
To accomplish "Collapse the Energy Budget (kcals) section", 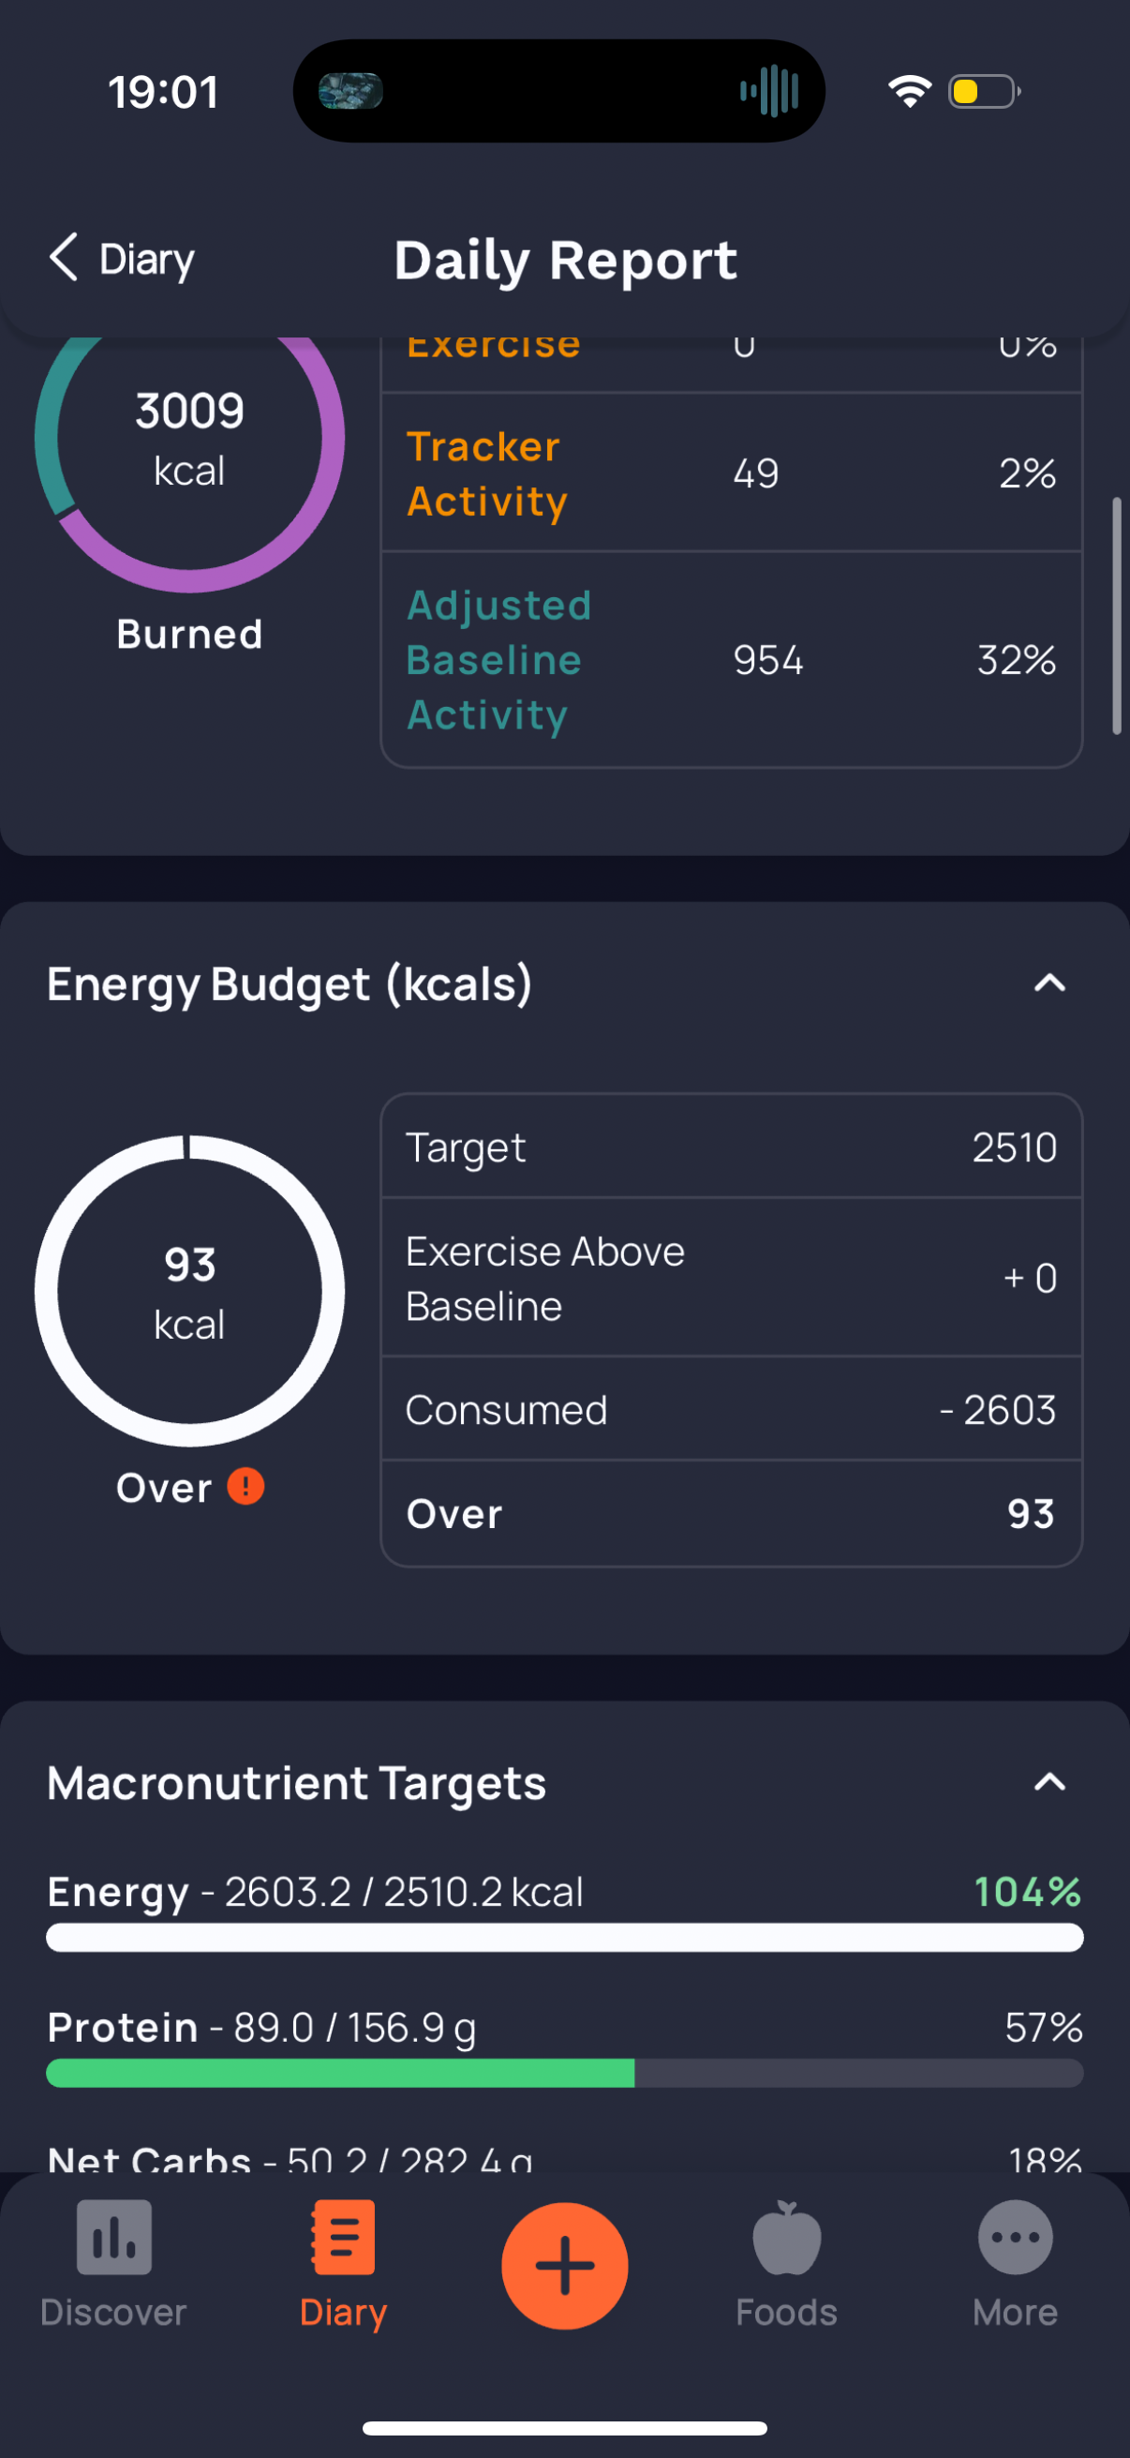I will (x=1050, y=982).
